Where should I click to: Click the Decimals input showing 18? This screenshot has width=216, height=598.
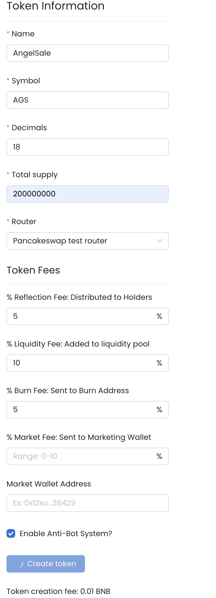pos(88,147)
